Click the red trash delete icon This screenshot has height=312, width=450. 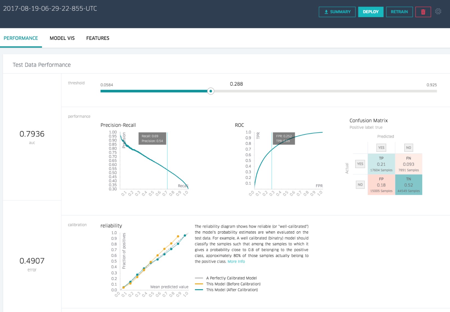tap(423, 12)
